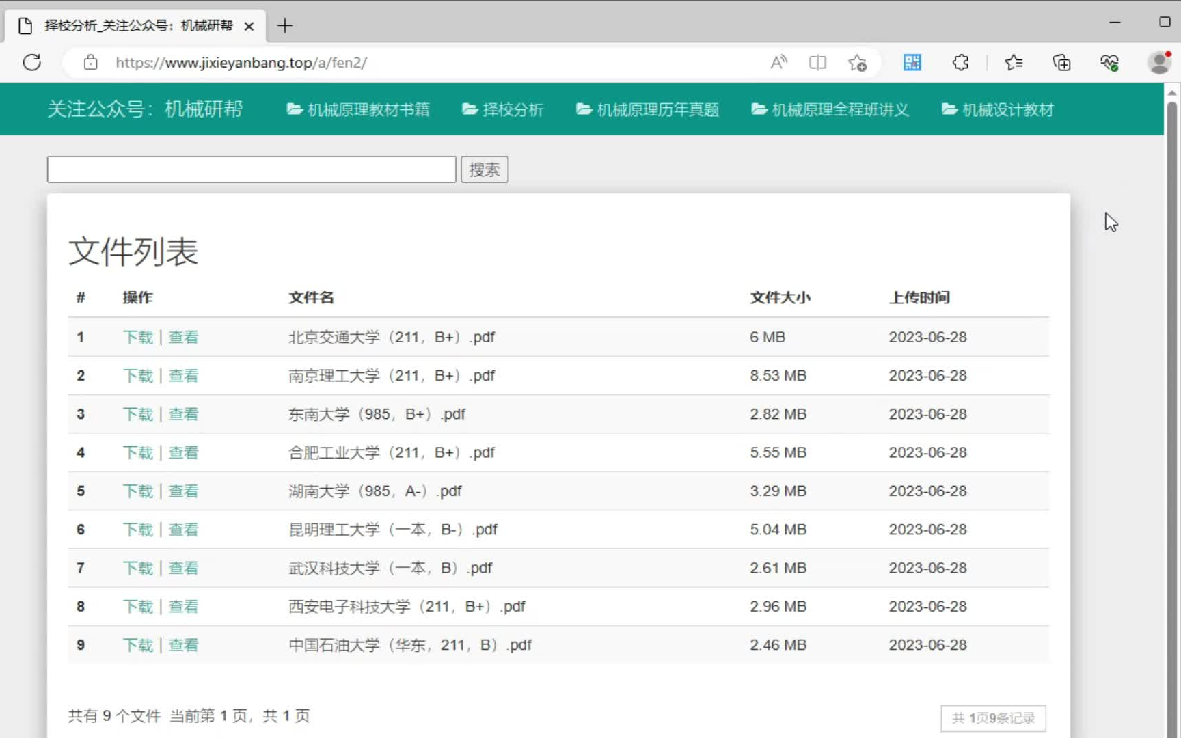1181x738 pixels.
Task: Click the 8.53 MB file size cell
Action: coord(778,375)
